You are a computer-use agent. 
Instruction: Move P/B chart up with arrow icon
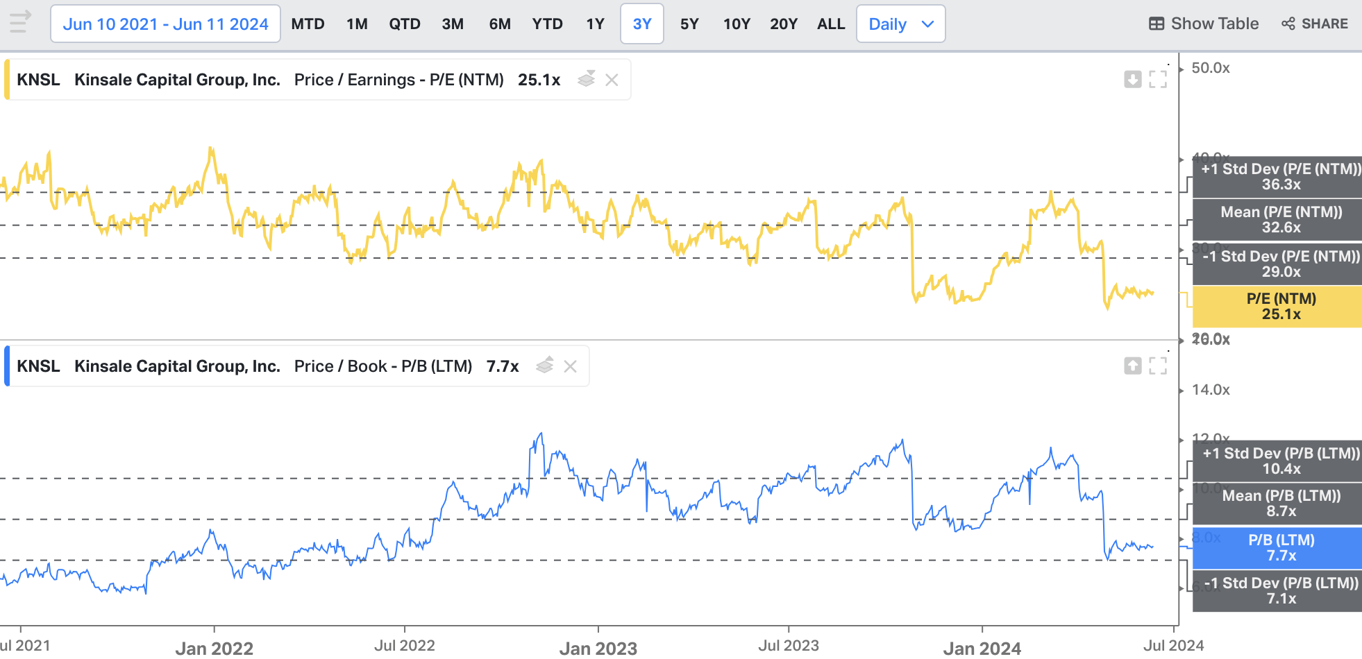(1133, 366)
